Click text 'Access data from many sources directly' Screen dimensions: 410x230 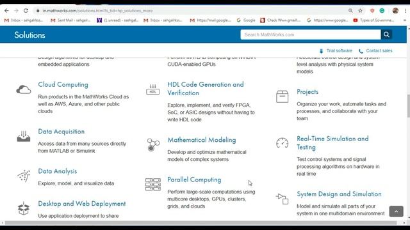[x=82, y=144]
